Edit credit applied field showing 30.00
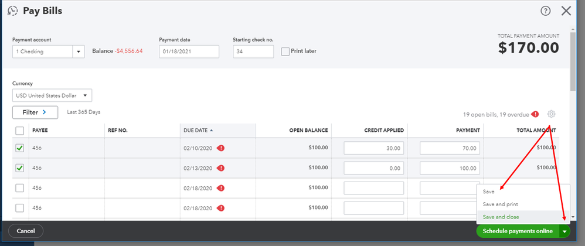The height and width of the screenshot is (246, 585). (x=374, y=148)
